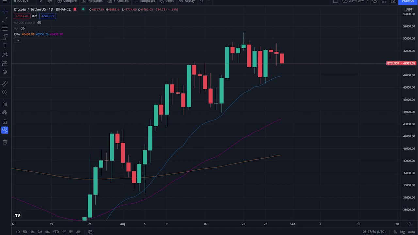The width and height of the screenshot is (418, 235).
Task: Select the Trend Line drawing tool
Action: point(5,20)
